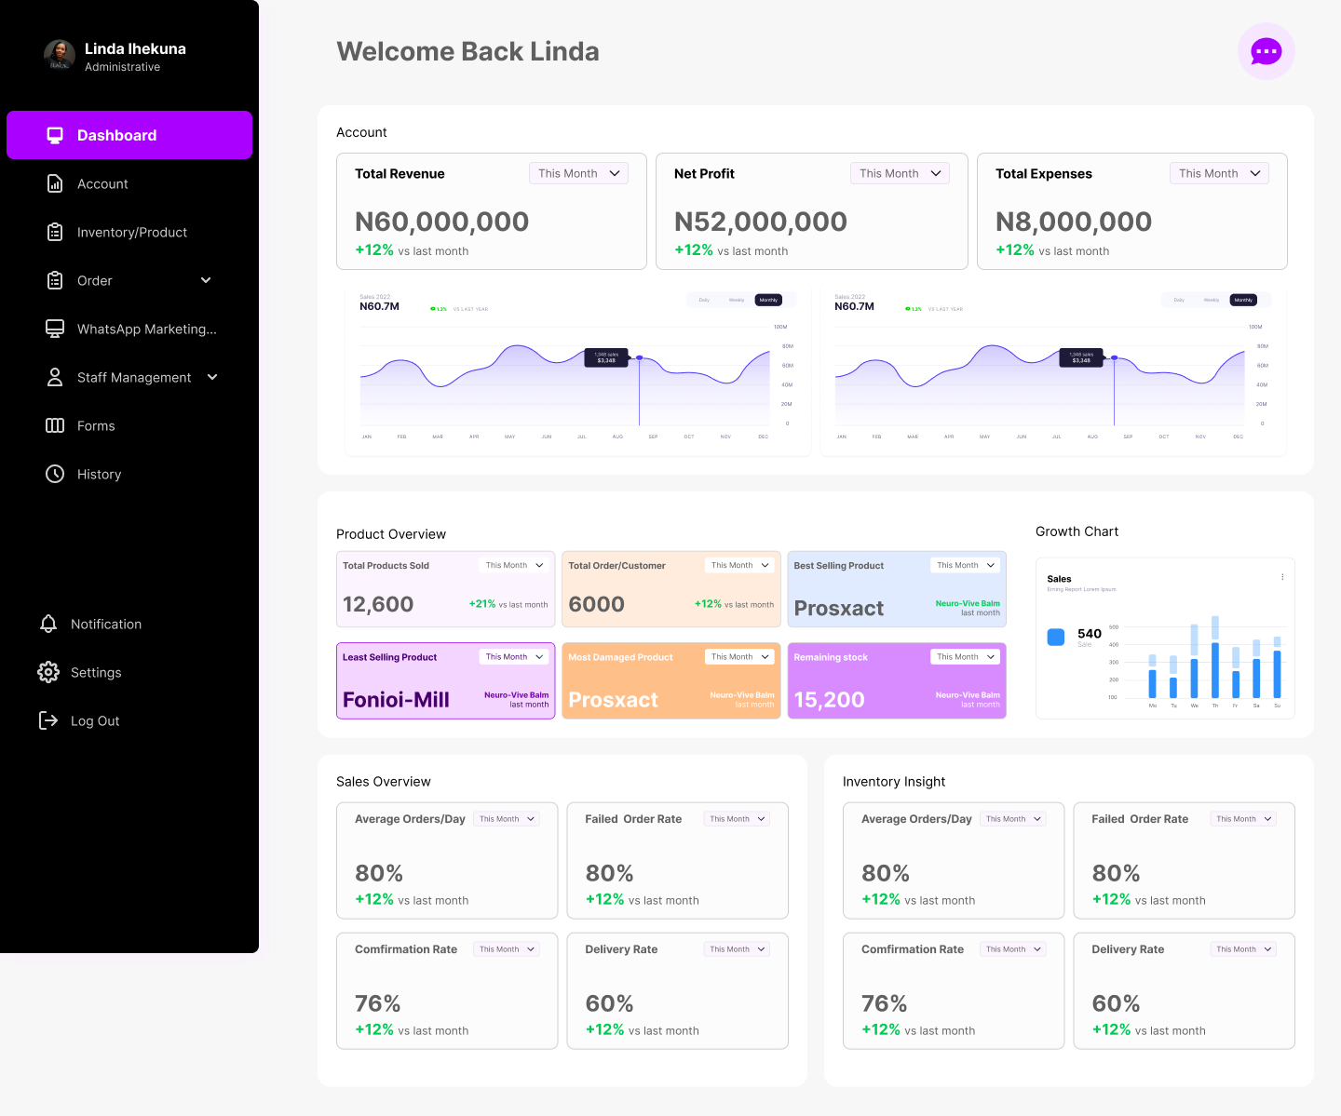The image size is (1341, 1116).
Task: Click the Total Revenue value N60,000,000
Action: (441, 222)
